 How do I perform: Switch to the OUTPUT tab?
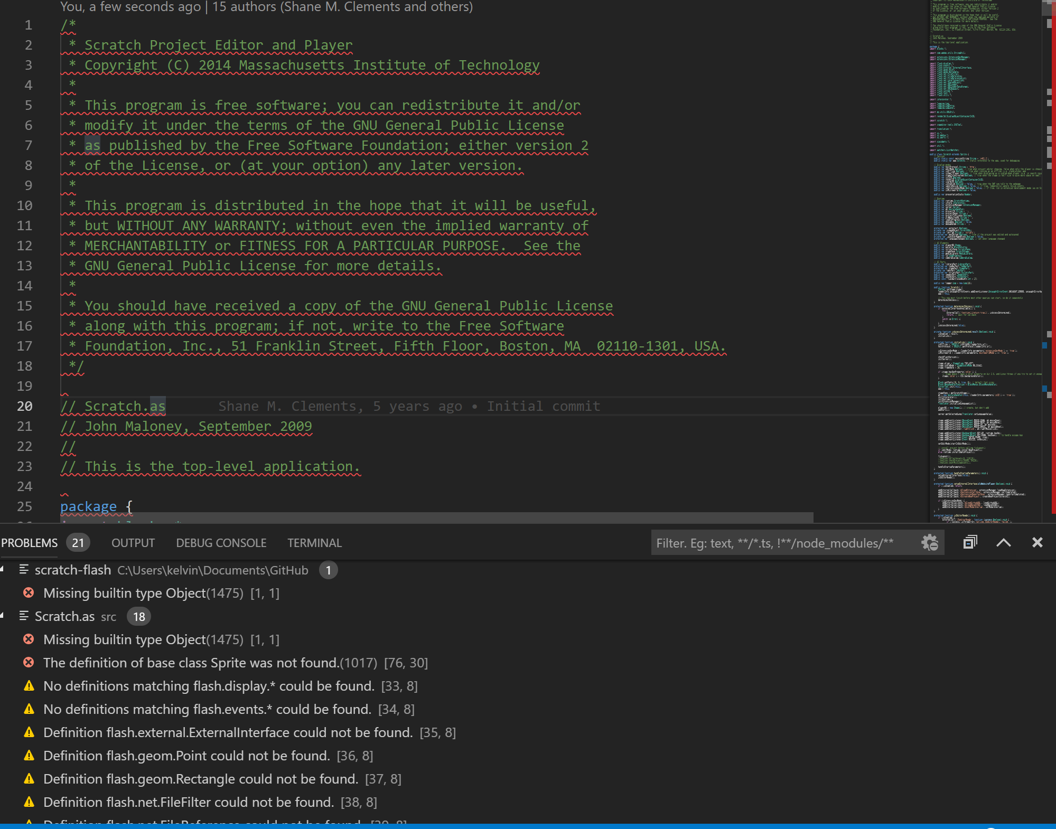(x=133, y=542)
